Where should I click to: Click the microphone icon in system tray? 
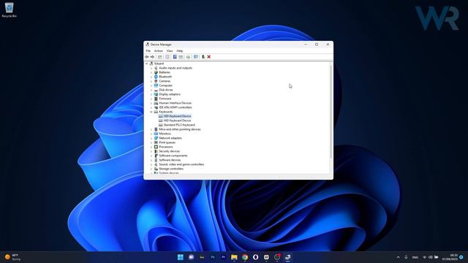pos(406,257)
